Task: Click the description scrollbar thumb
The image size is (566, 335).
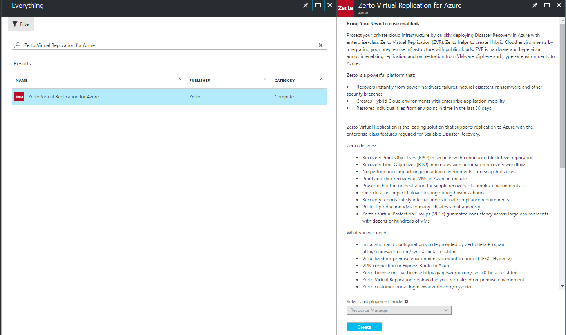Action: pyautogui.click(x=562, y=95)
